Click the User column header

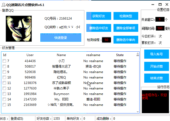click(x=30, y=55)
